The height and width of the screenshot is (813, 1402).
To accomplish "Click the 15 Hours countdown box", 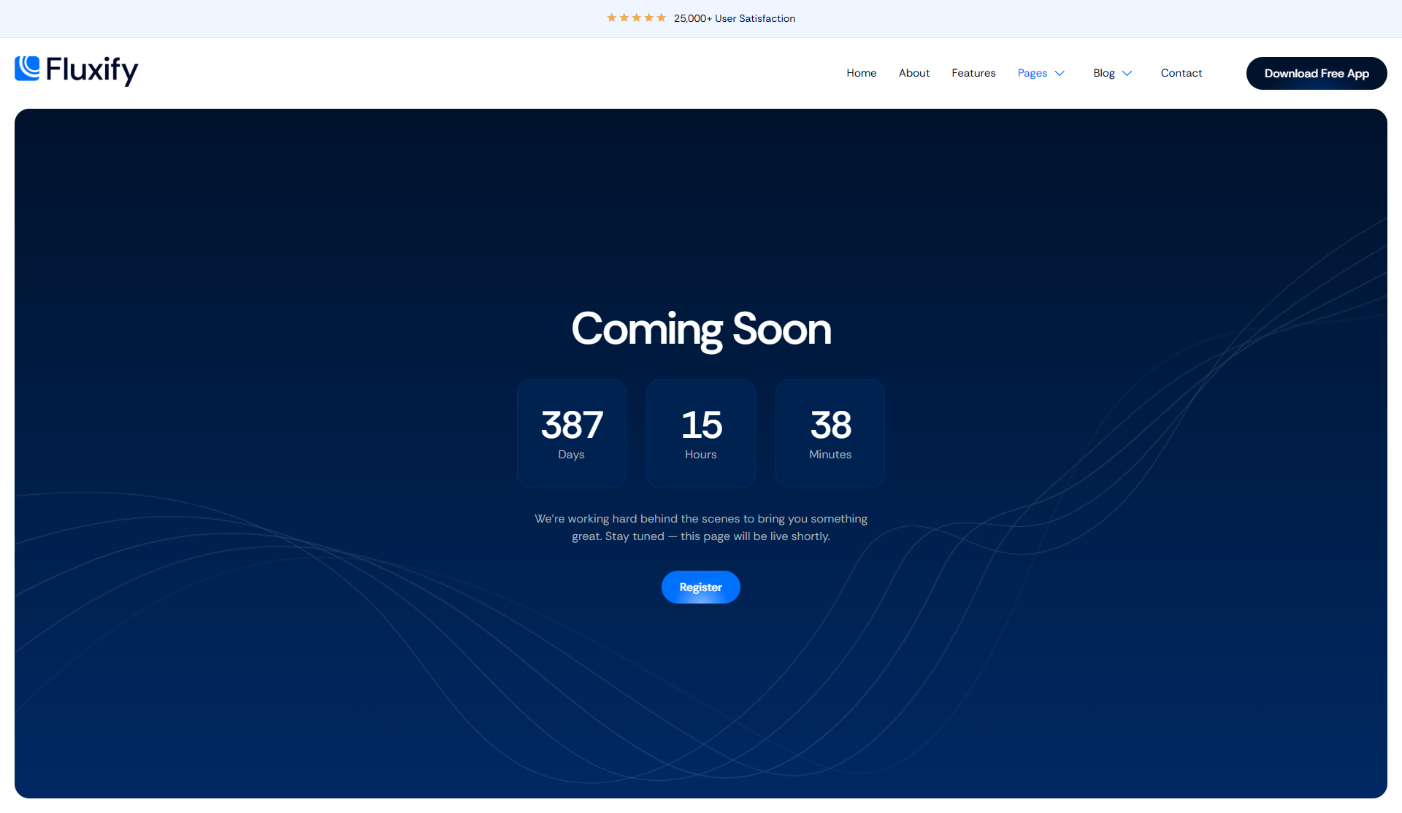I will coord(701,433).
